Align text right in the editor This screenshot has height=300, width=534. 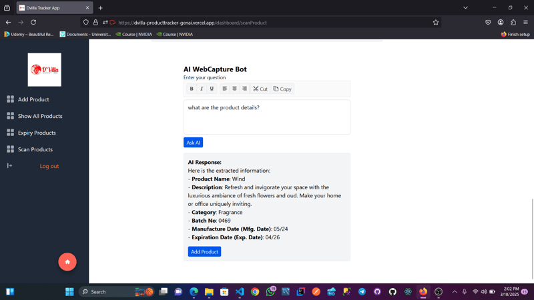pos(244,89)
